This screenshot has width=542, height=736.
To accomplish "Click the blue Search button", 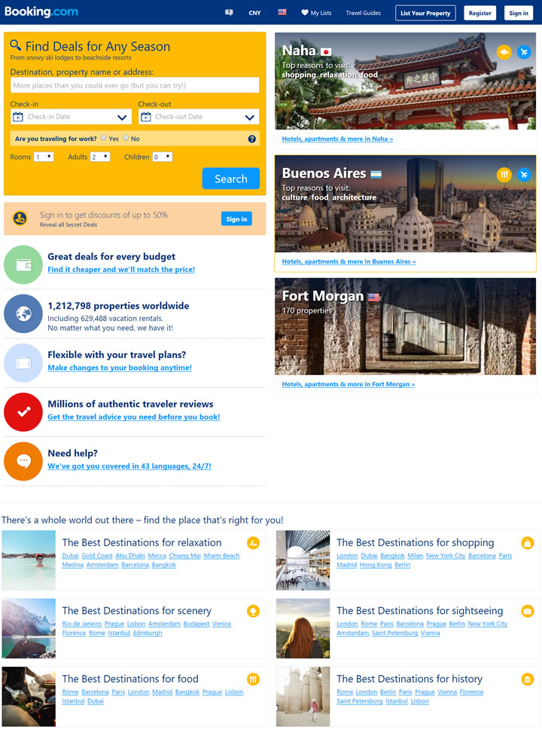I will [x=231, y=179].
